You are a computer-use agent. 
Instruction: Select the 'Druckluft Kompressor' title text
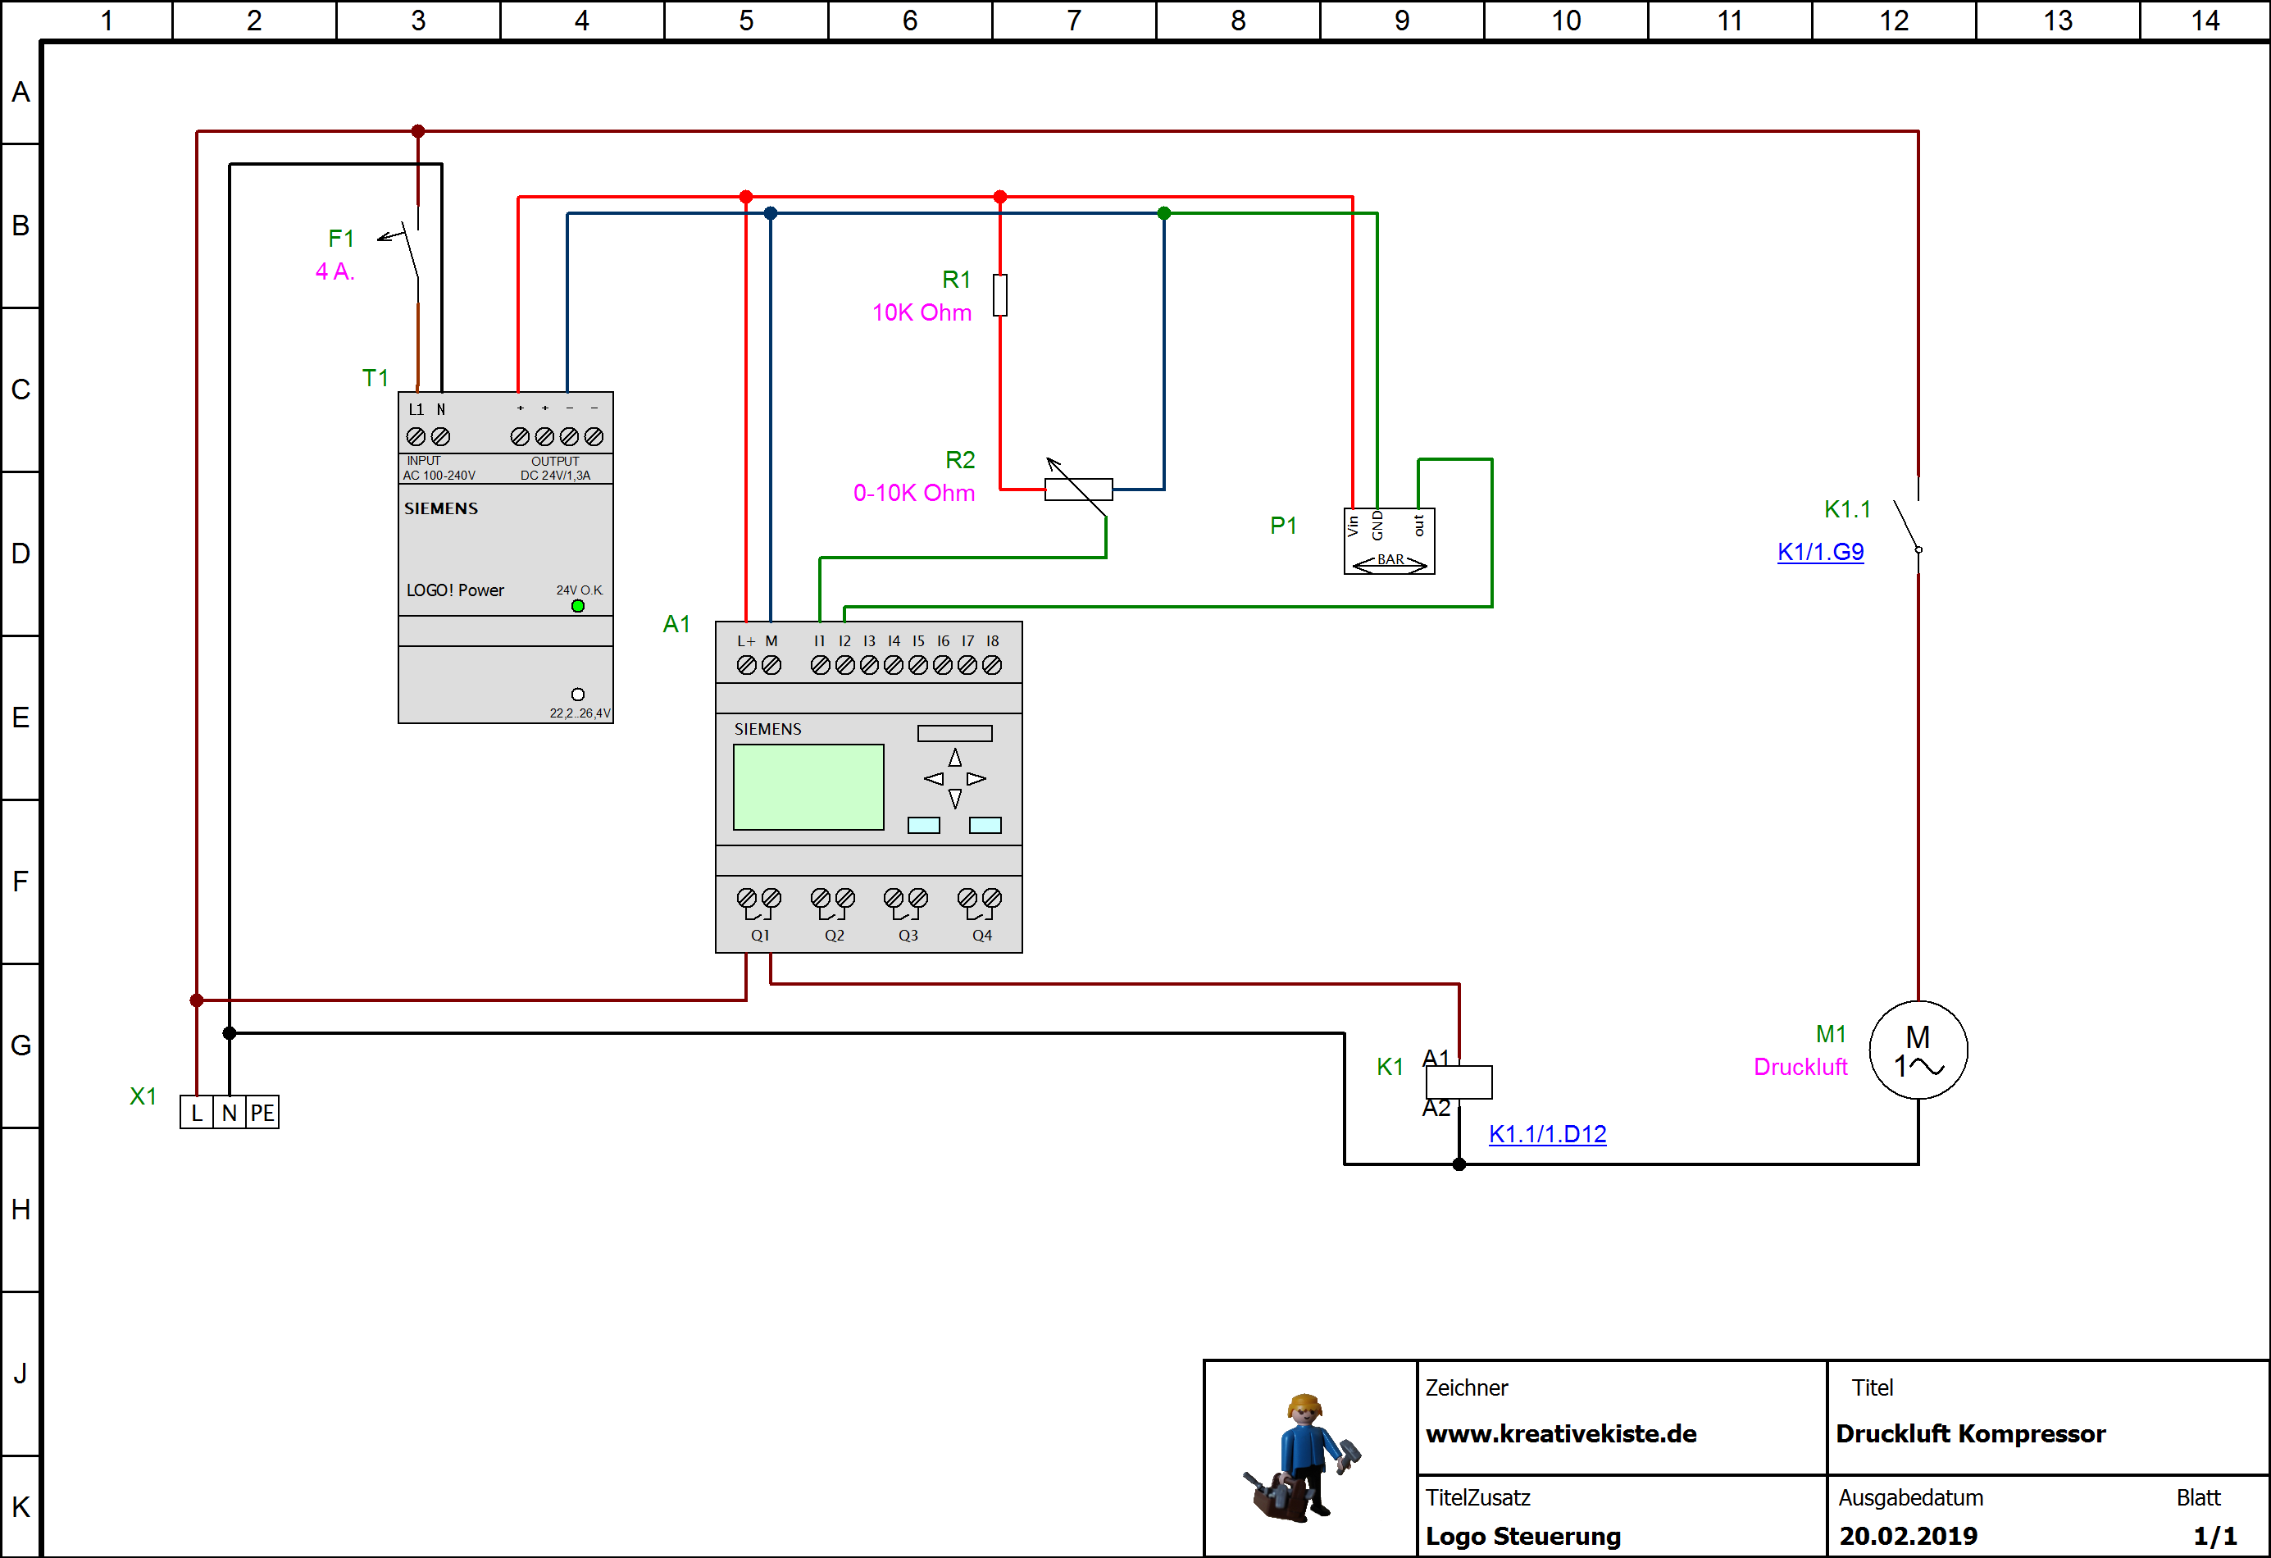point(1970,1434)
